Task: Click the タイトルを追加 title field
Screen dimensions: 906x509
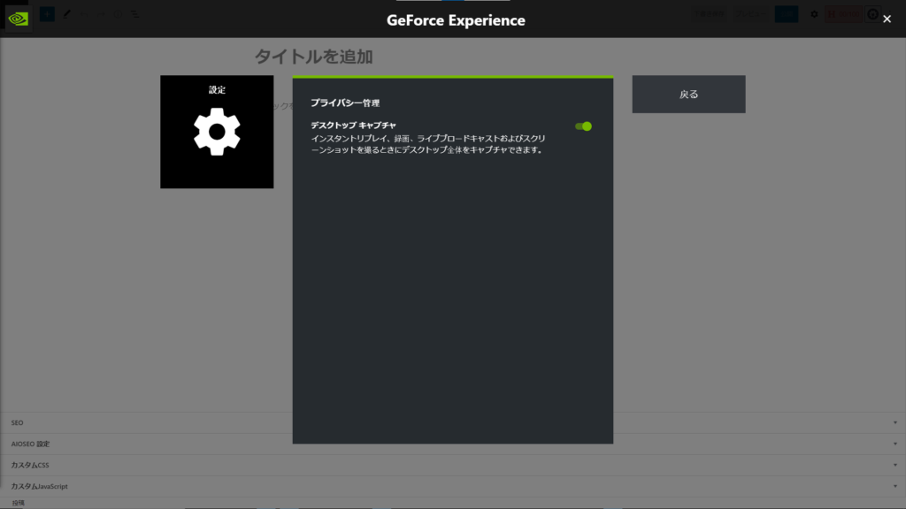Action: pyautogui.click(x=314, y=57)
